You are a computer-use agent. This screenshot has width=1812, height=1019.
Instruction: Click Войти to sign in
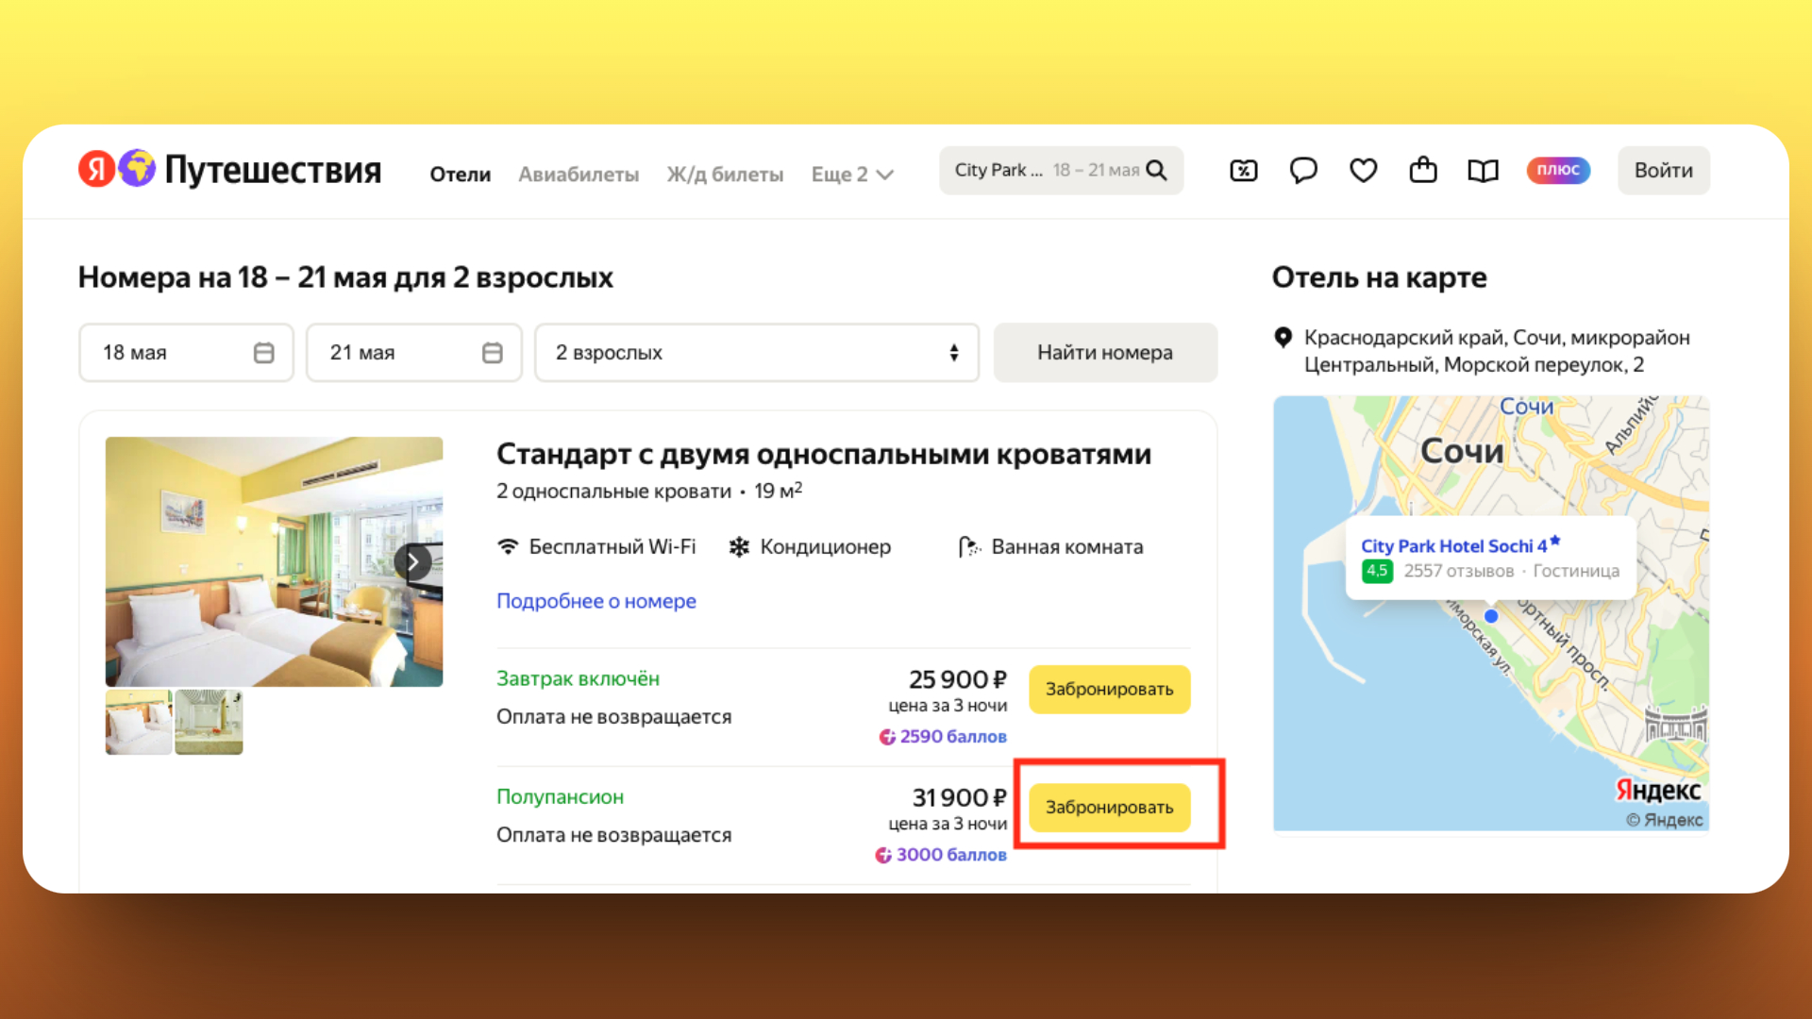[1663, 170]
